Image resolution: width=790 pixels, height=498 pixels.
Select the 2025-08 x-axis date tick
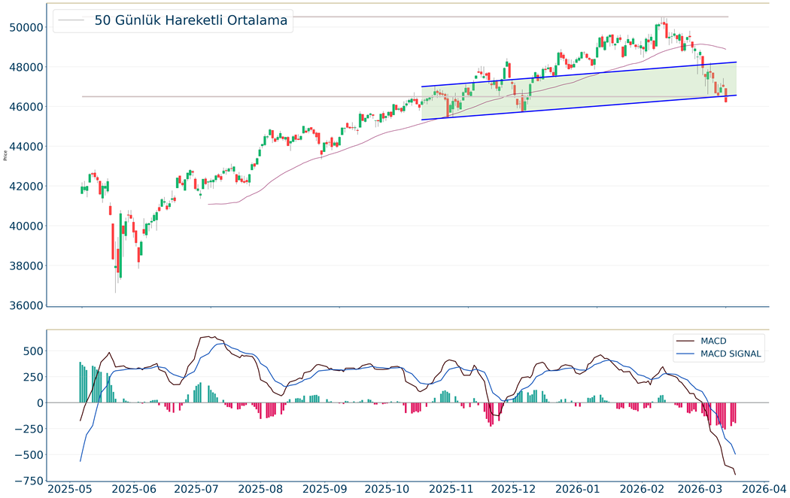click(260, 489)
